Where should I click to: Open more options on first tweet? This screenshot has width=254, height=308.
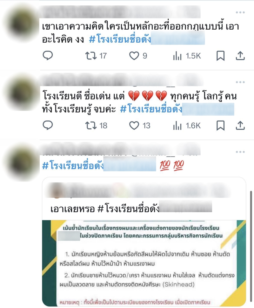click(240, 12)
